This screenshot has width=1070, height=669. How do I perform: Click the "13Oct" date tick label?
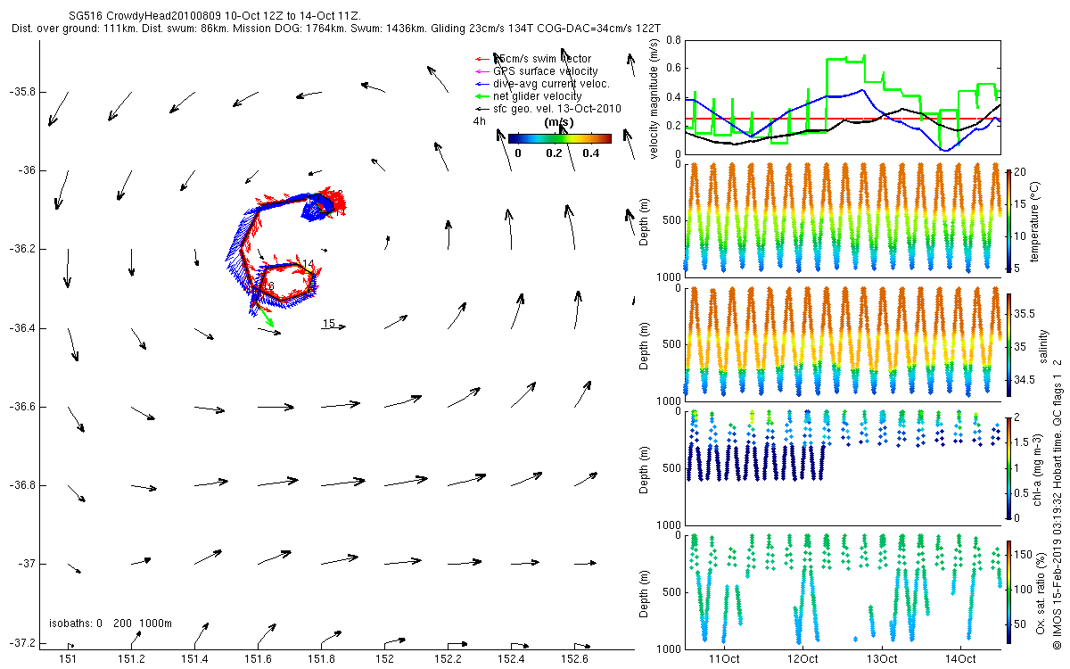882,658
